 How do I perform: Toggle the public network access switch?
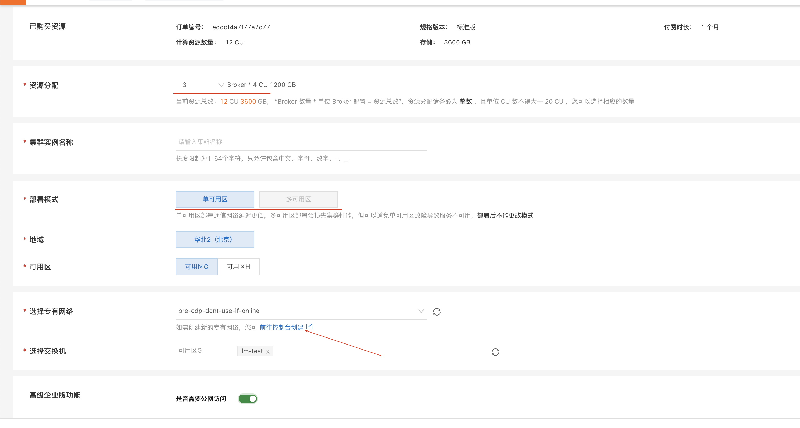[x=247, y=398]
